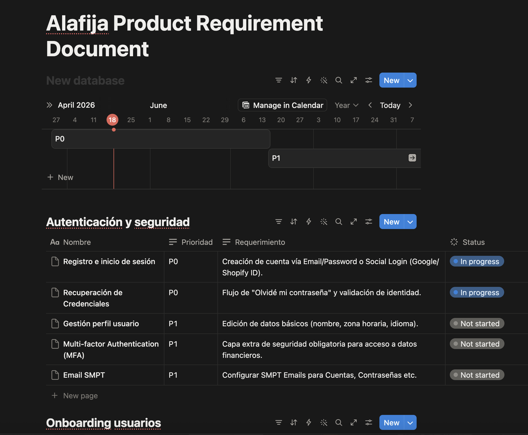
Task: Click AI sparkle icon in New database toolbar
Action: pos(324,80)
